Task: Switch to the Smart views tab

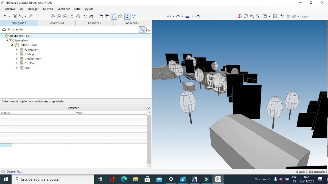Action: point(57,23)
